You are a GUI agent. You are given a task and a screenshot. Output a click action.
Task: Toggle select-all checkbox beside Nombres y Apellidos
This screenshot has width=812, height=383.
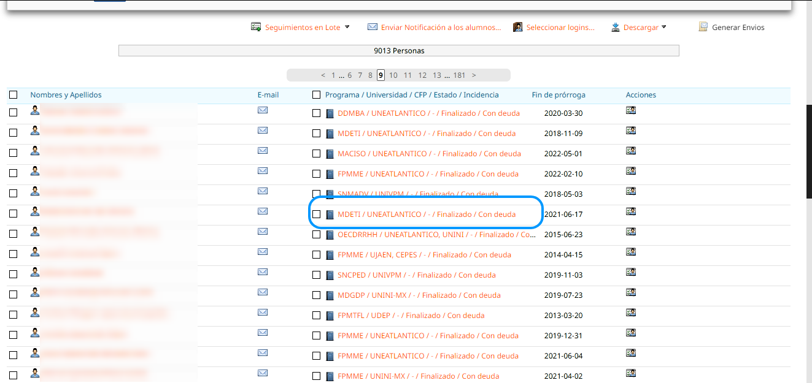[x=14, y=95]
